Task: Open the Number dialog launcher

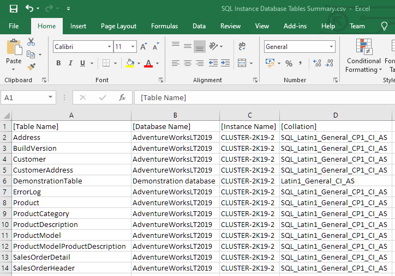Action: 336,80
